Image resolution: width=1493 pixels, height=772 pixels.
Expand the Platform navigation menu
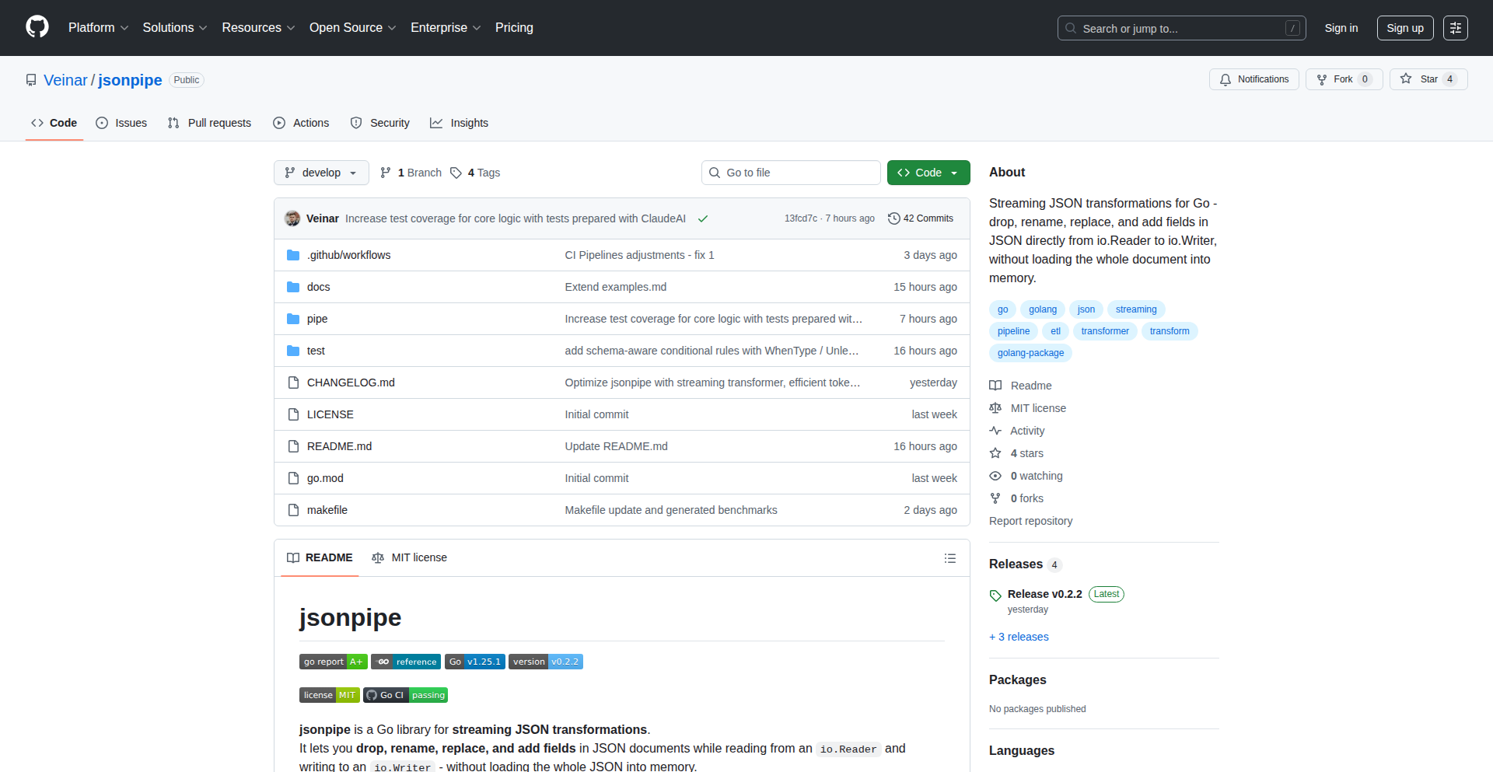click(98, 28)
